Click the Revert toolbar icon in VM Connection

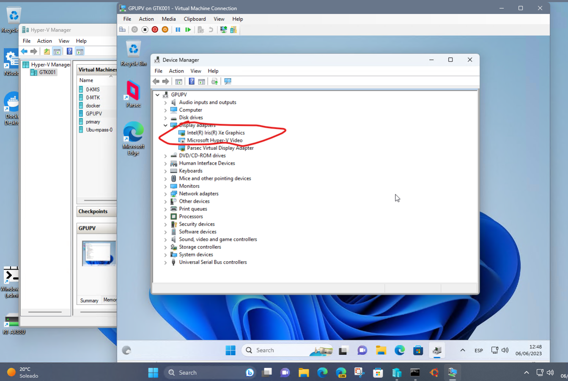pos(211,30)
